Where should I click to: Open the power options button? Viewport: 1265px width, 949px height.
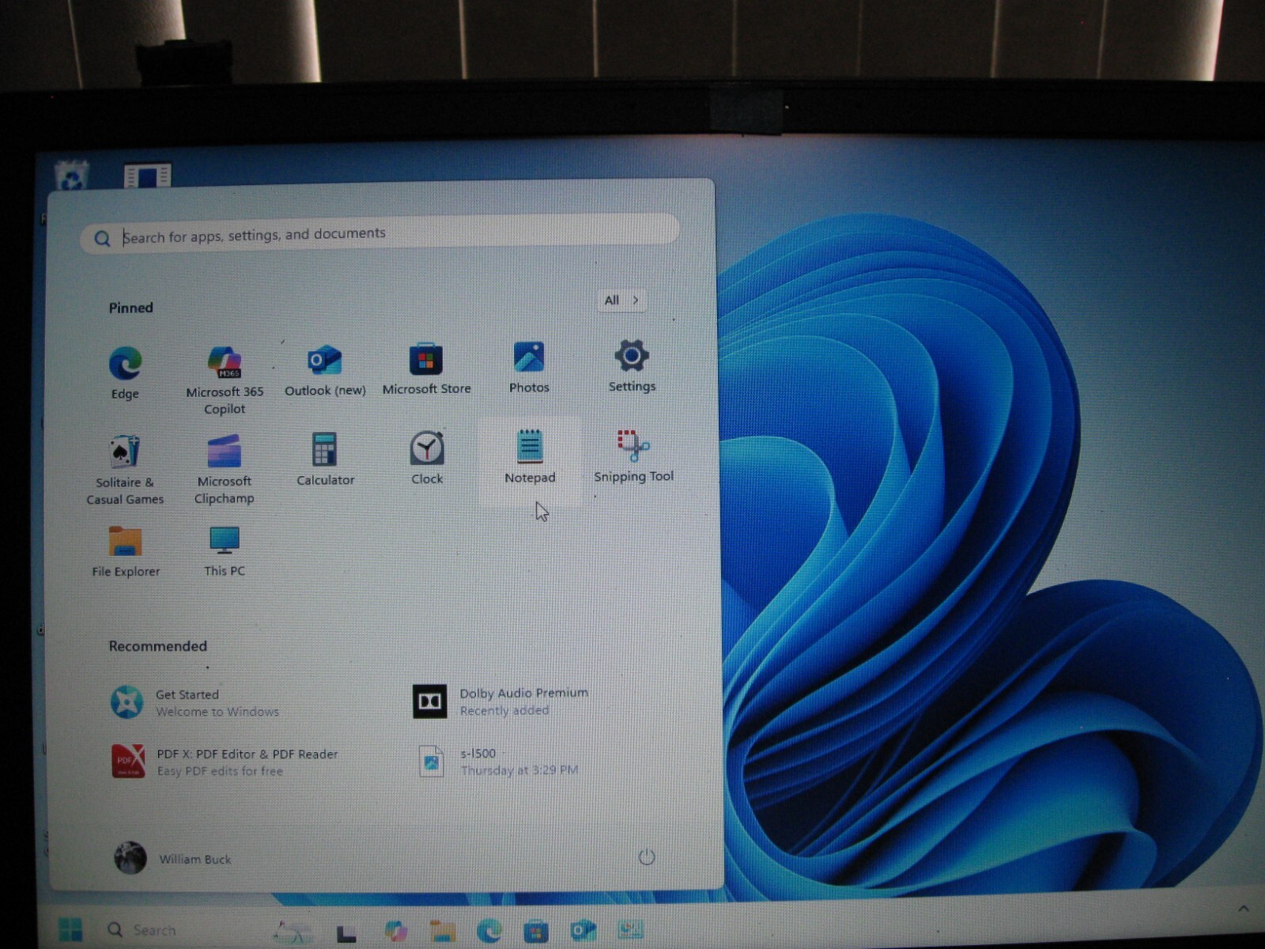tap(646, 857)
